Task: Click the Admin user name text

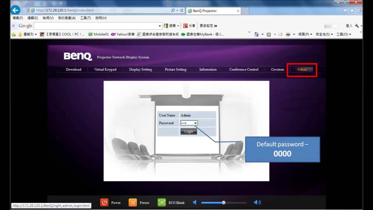Action: click(186, 115)
